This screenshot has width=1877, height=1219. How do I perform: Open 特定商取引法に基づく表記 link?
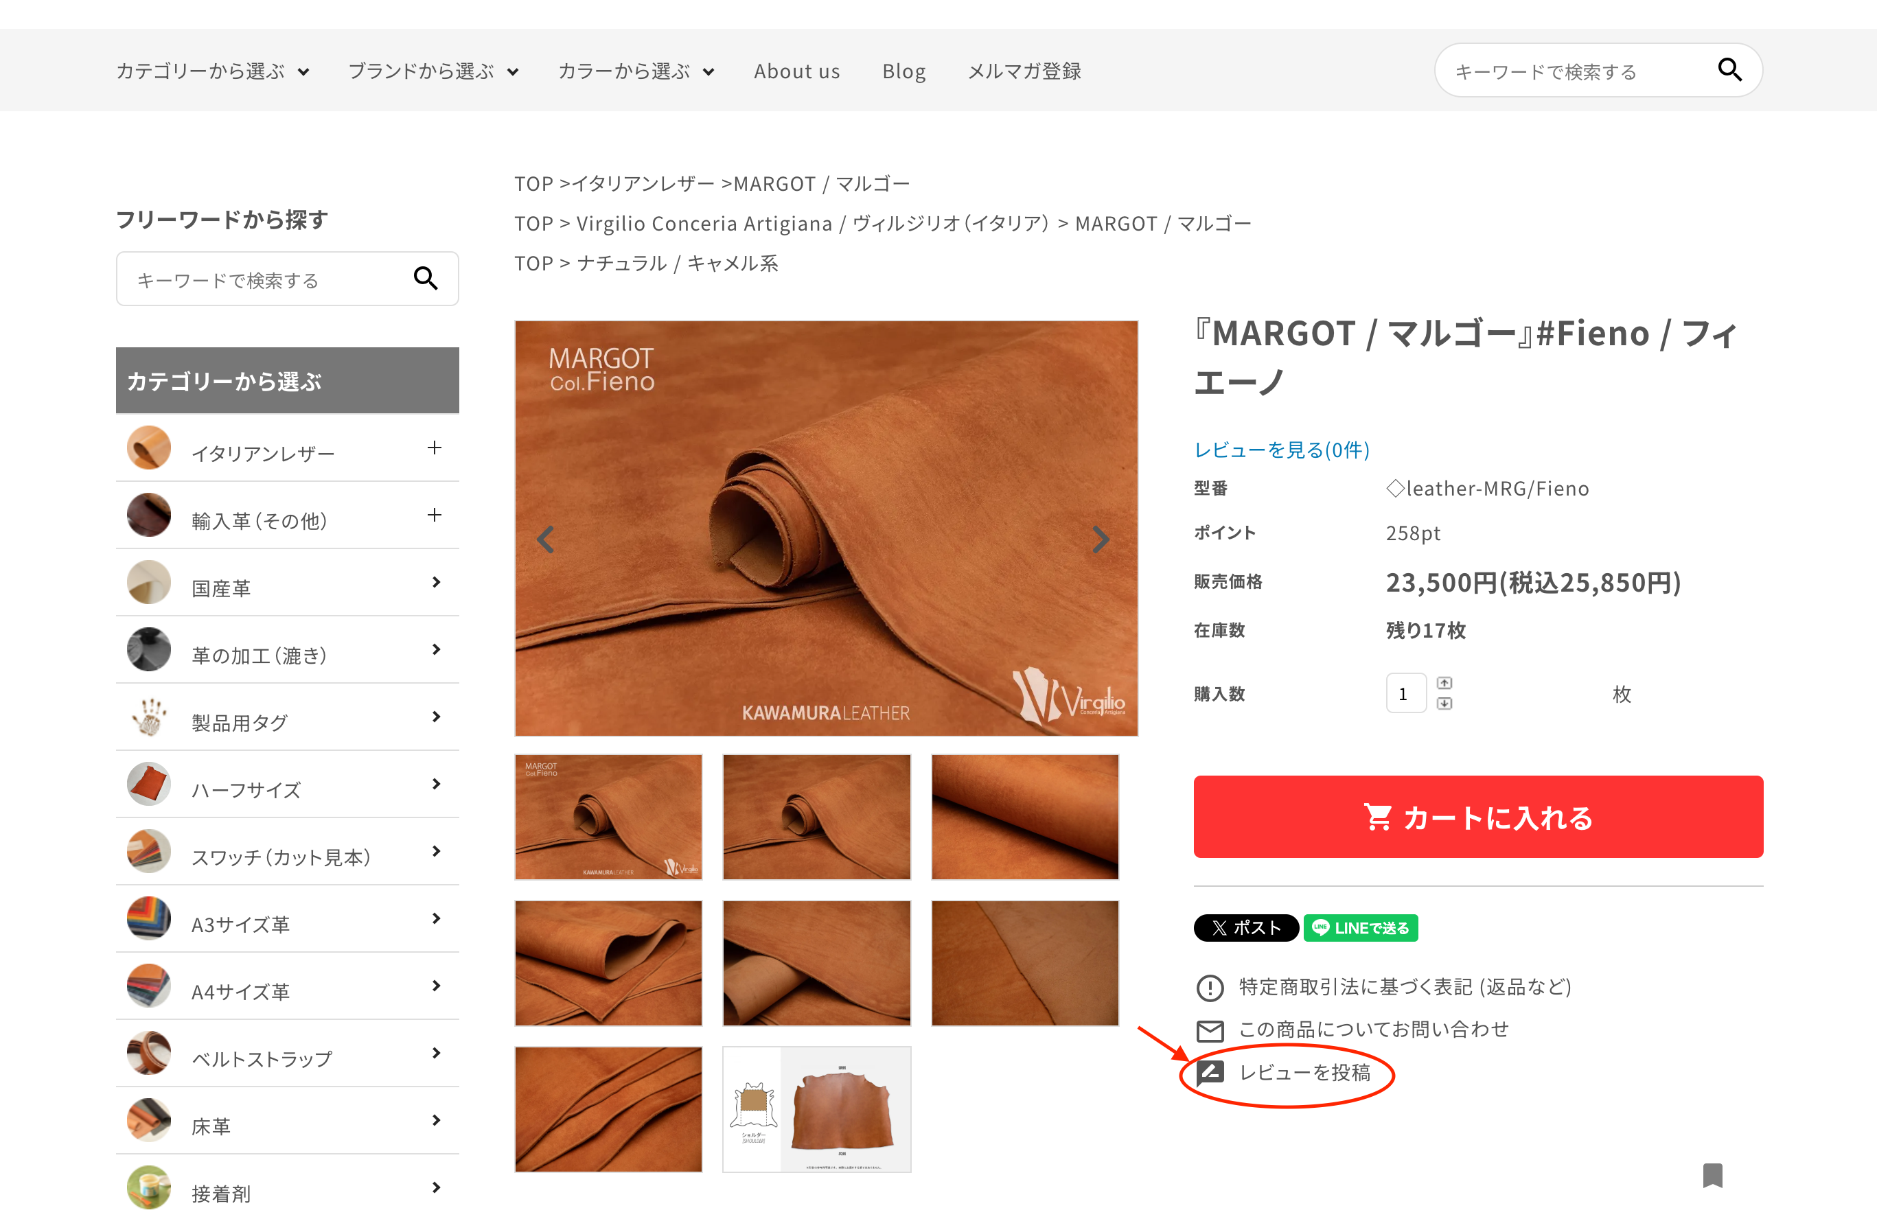click(x=1405, y=987)
